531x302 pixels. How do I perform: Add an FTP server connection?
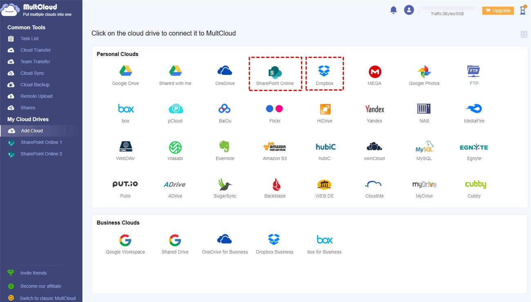[x=474, y=75]
